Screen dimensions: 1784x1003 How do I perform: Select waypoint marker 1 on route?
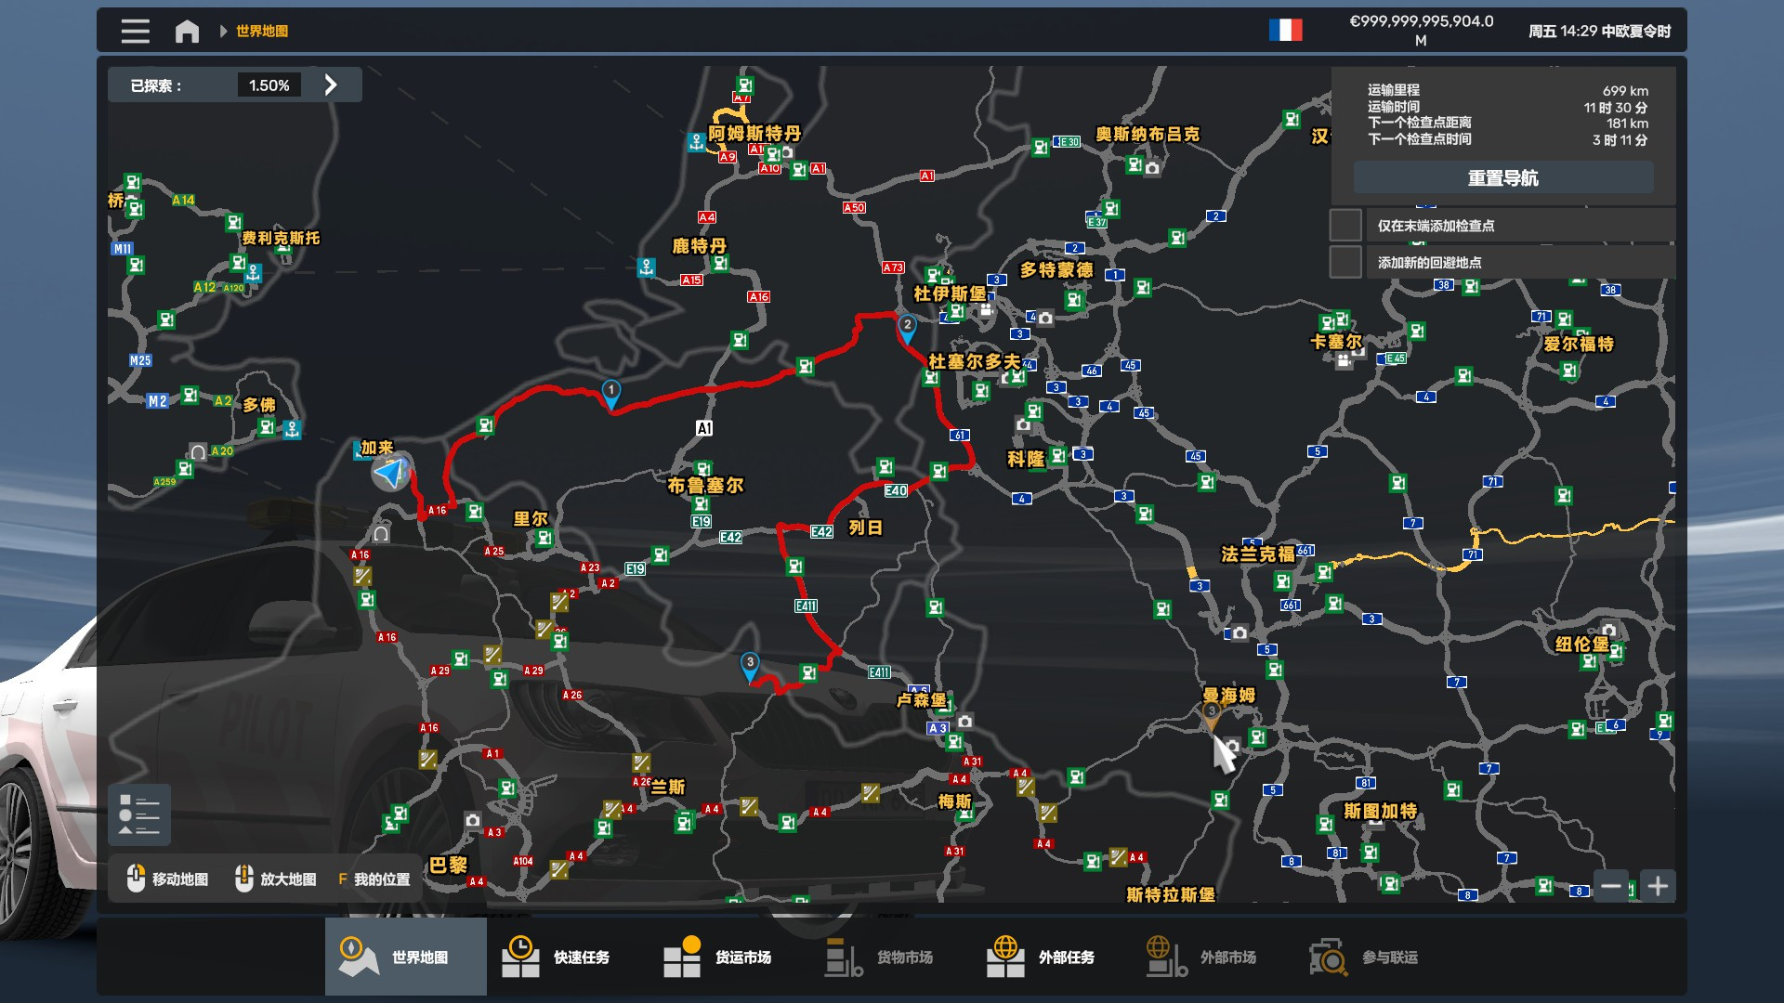pos(610,392)
